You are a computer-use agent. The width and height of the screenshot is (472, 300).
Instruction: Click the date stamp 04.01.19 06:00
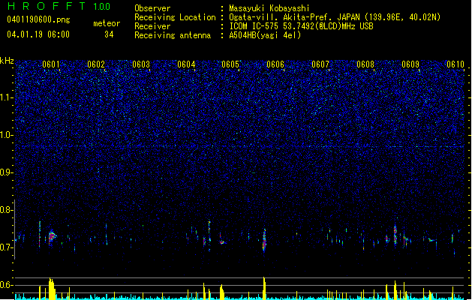pos(38,34)
